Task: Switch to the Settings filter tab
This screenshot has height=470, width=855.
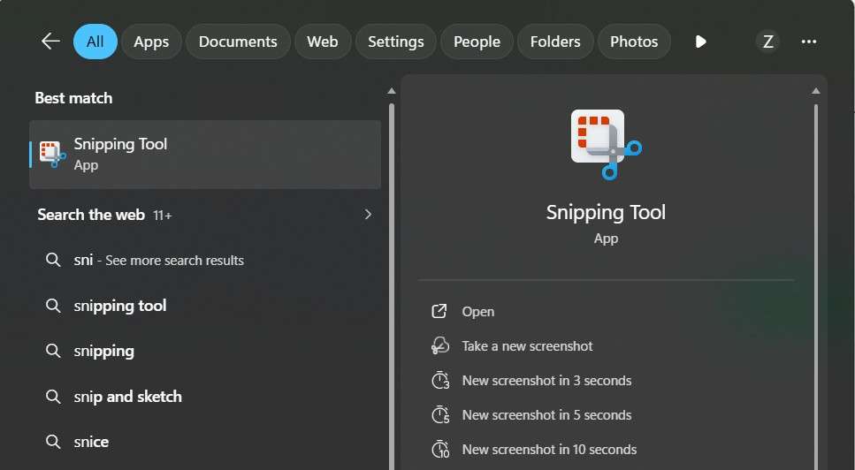Action: (396, 42)
